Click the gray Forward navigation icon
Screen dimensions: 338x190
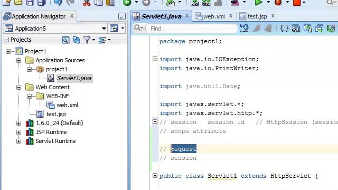146,3
